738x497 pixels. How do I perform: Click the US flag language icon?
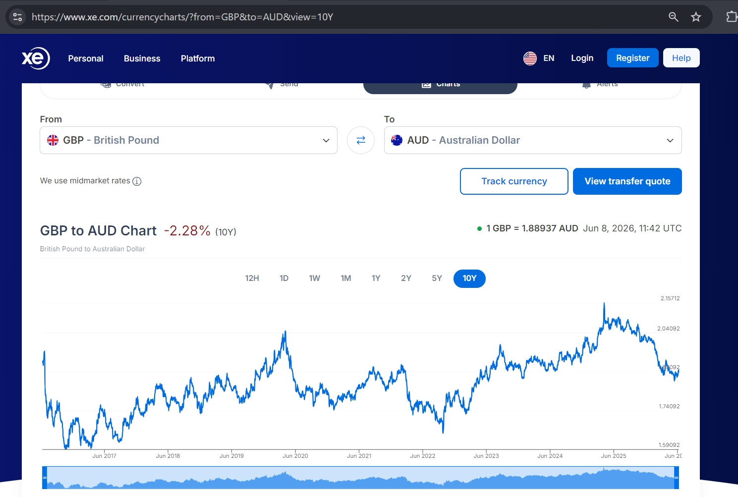(x=530, y=58)
